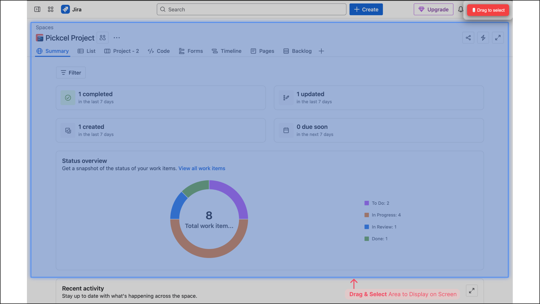
Task: Open the notifications bell
Action: pos(461,10)
